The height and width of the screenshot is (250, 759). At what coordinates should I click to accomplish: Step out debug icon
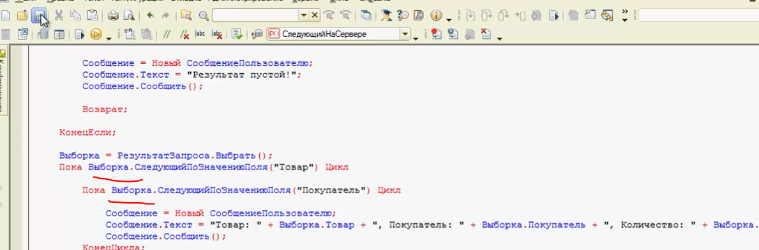click(504, 15)
